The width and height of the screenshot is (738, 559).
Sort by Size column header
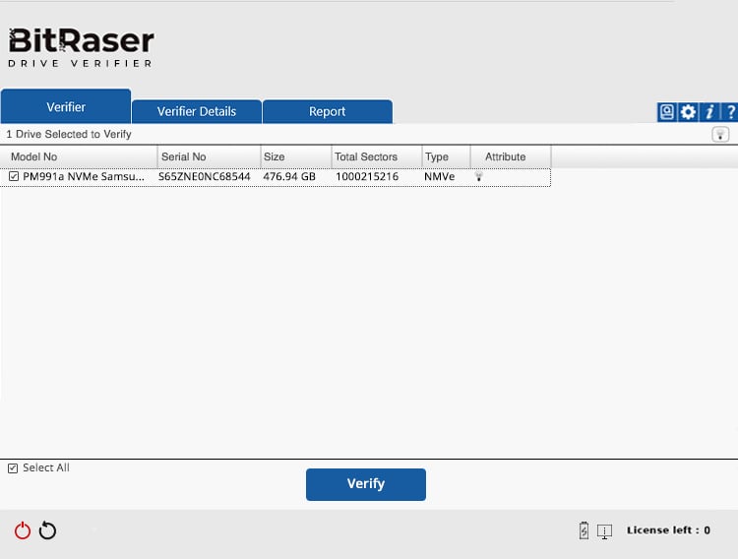coord(296,156)
